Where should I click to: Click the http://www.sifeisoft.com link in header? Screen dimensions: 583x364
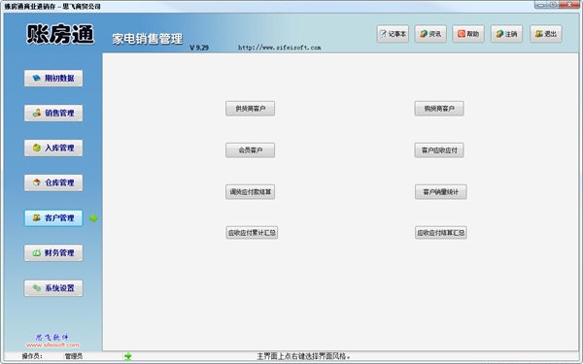coord(279,48)
